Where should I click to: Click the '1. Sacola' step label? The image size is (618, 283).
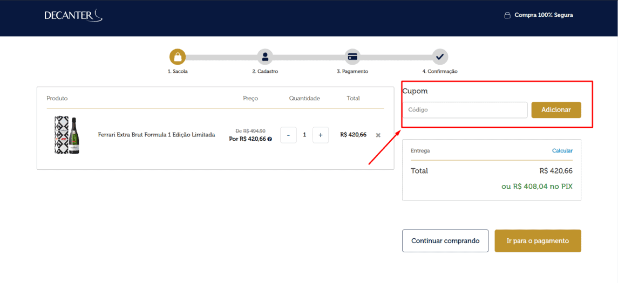(x=178, y=72)
